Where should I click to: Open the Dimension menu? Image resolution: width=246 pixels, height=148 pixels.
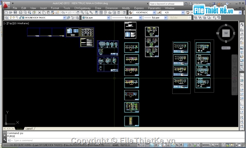(111, 8)
